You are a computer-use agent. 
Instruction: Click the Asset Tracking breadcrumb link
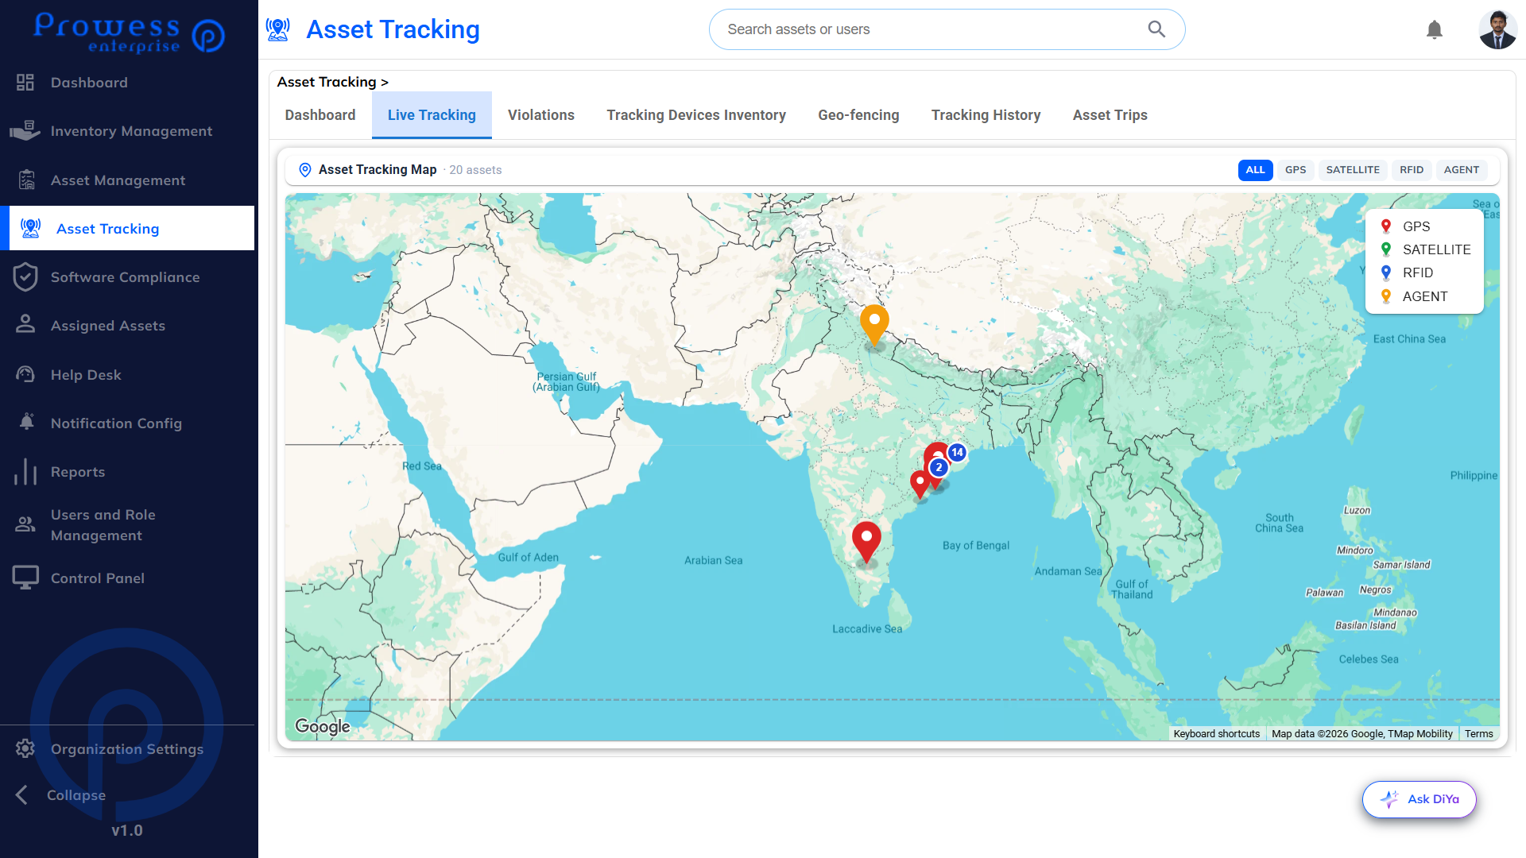click(327, 82)
